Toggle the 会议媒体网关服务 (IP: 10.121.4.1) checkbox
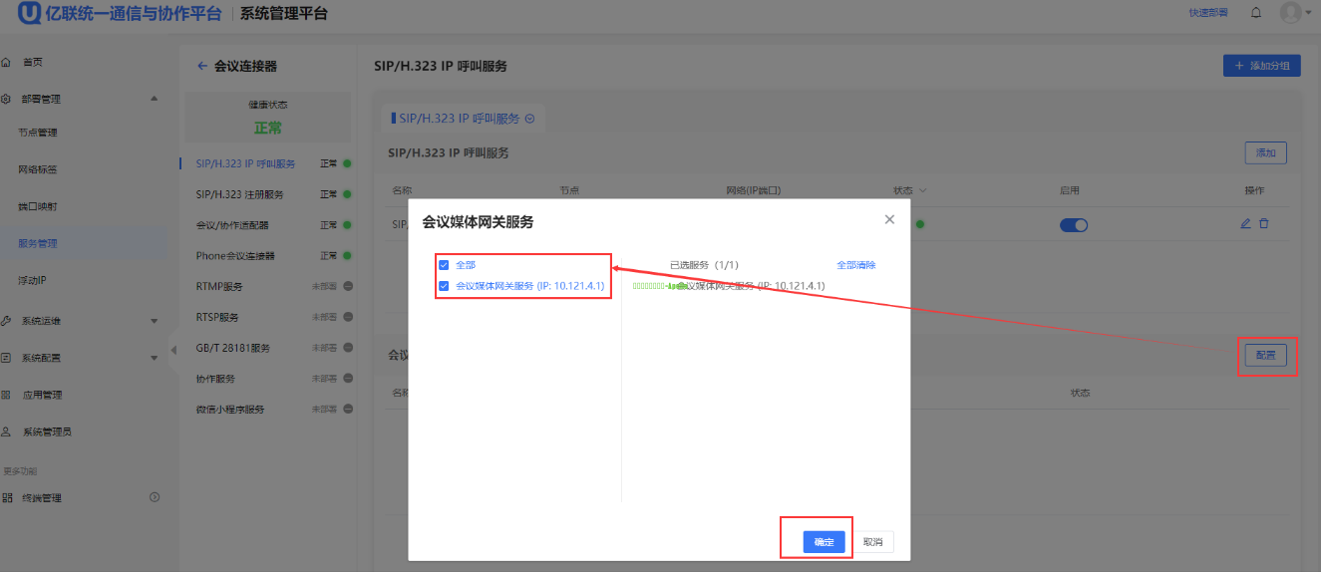 444,286
